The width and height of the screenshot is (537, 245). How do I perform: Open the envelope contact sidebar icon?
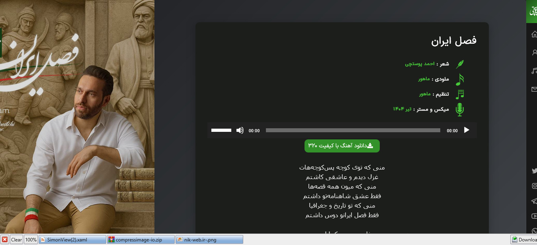(534, 89)
